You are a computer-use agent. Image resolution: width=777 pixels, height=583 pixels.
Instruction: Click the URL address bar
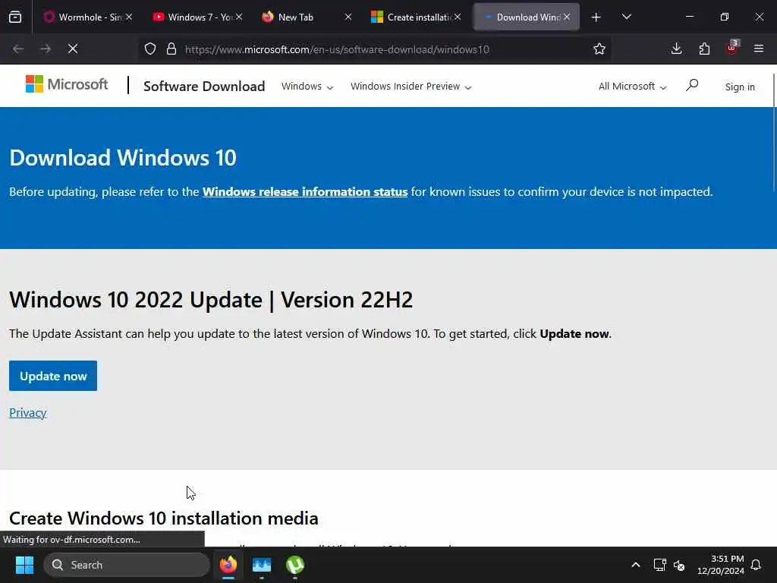[376, 49]
